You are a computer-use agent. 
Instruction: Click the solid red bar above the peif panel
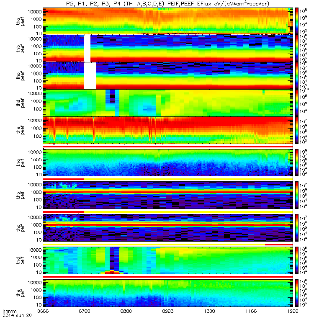(168, 277)
